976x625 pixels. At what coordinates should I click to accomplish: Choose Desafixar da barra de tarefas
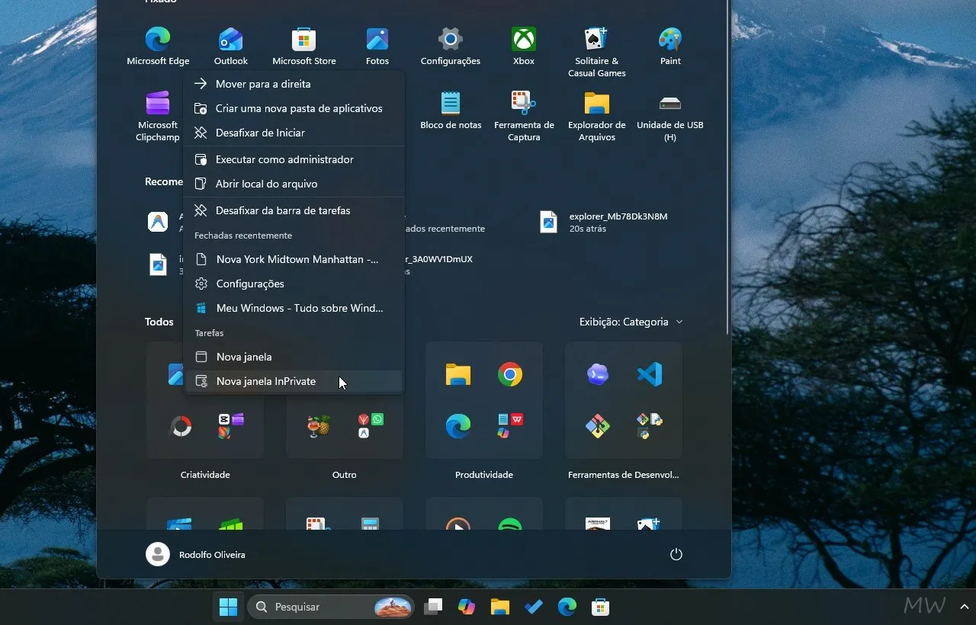coord(294,210)
